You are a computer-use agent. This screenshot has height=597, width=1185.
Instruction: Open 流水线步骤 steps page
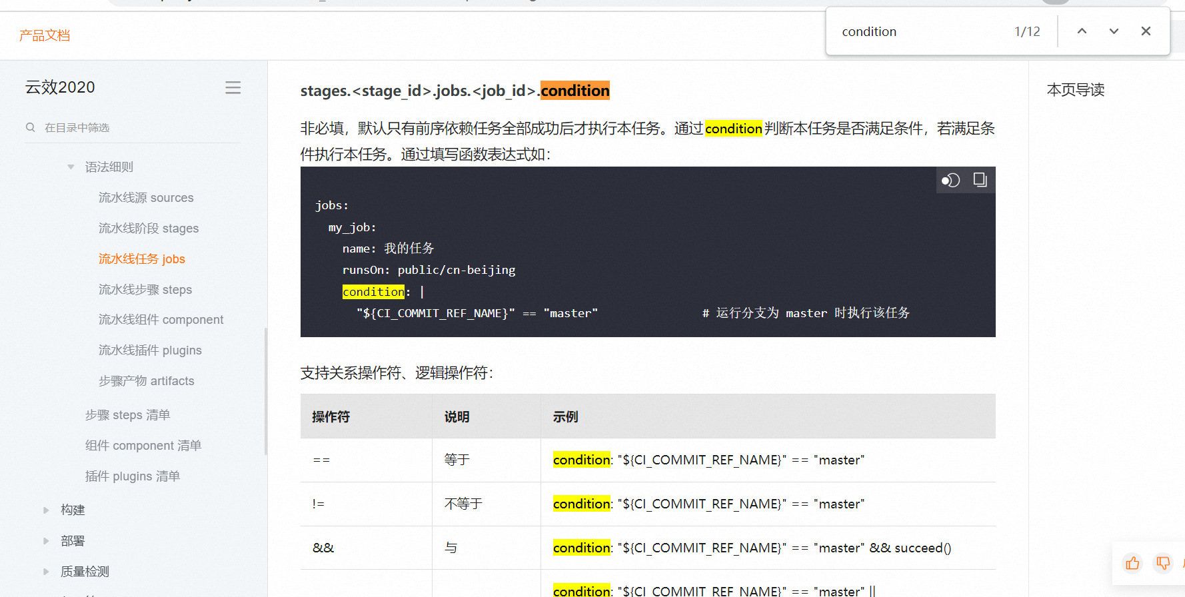[145, 290]
